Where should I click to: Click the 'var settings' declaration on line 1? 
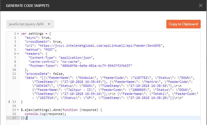32,34
